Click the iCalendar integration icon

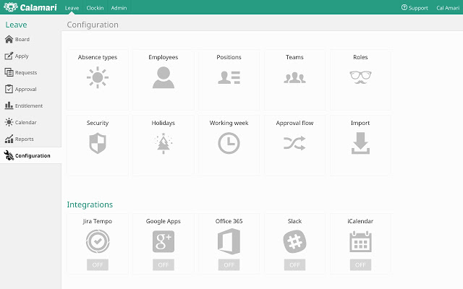360,241
